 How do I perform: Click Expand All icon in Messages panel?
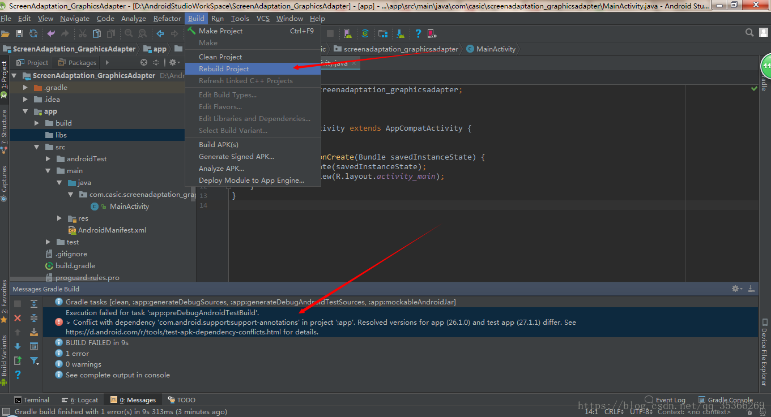[x=34, y=304]
